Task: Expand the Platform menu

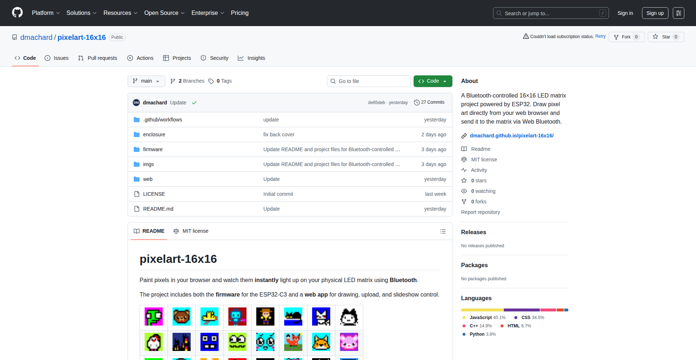Action: pyautogui.click(x=46, y=13)
